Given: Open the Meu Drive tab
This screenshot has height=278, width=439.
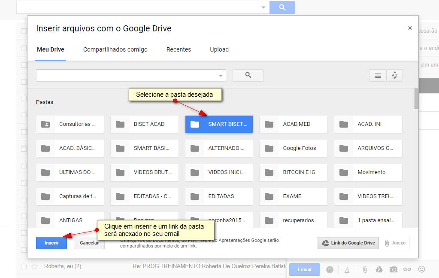Looking at the screenshot, I should pyautogui.click(x=51, y=49).
